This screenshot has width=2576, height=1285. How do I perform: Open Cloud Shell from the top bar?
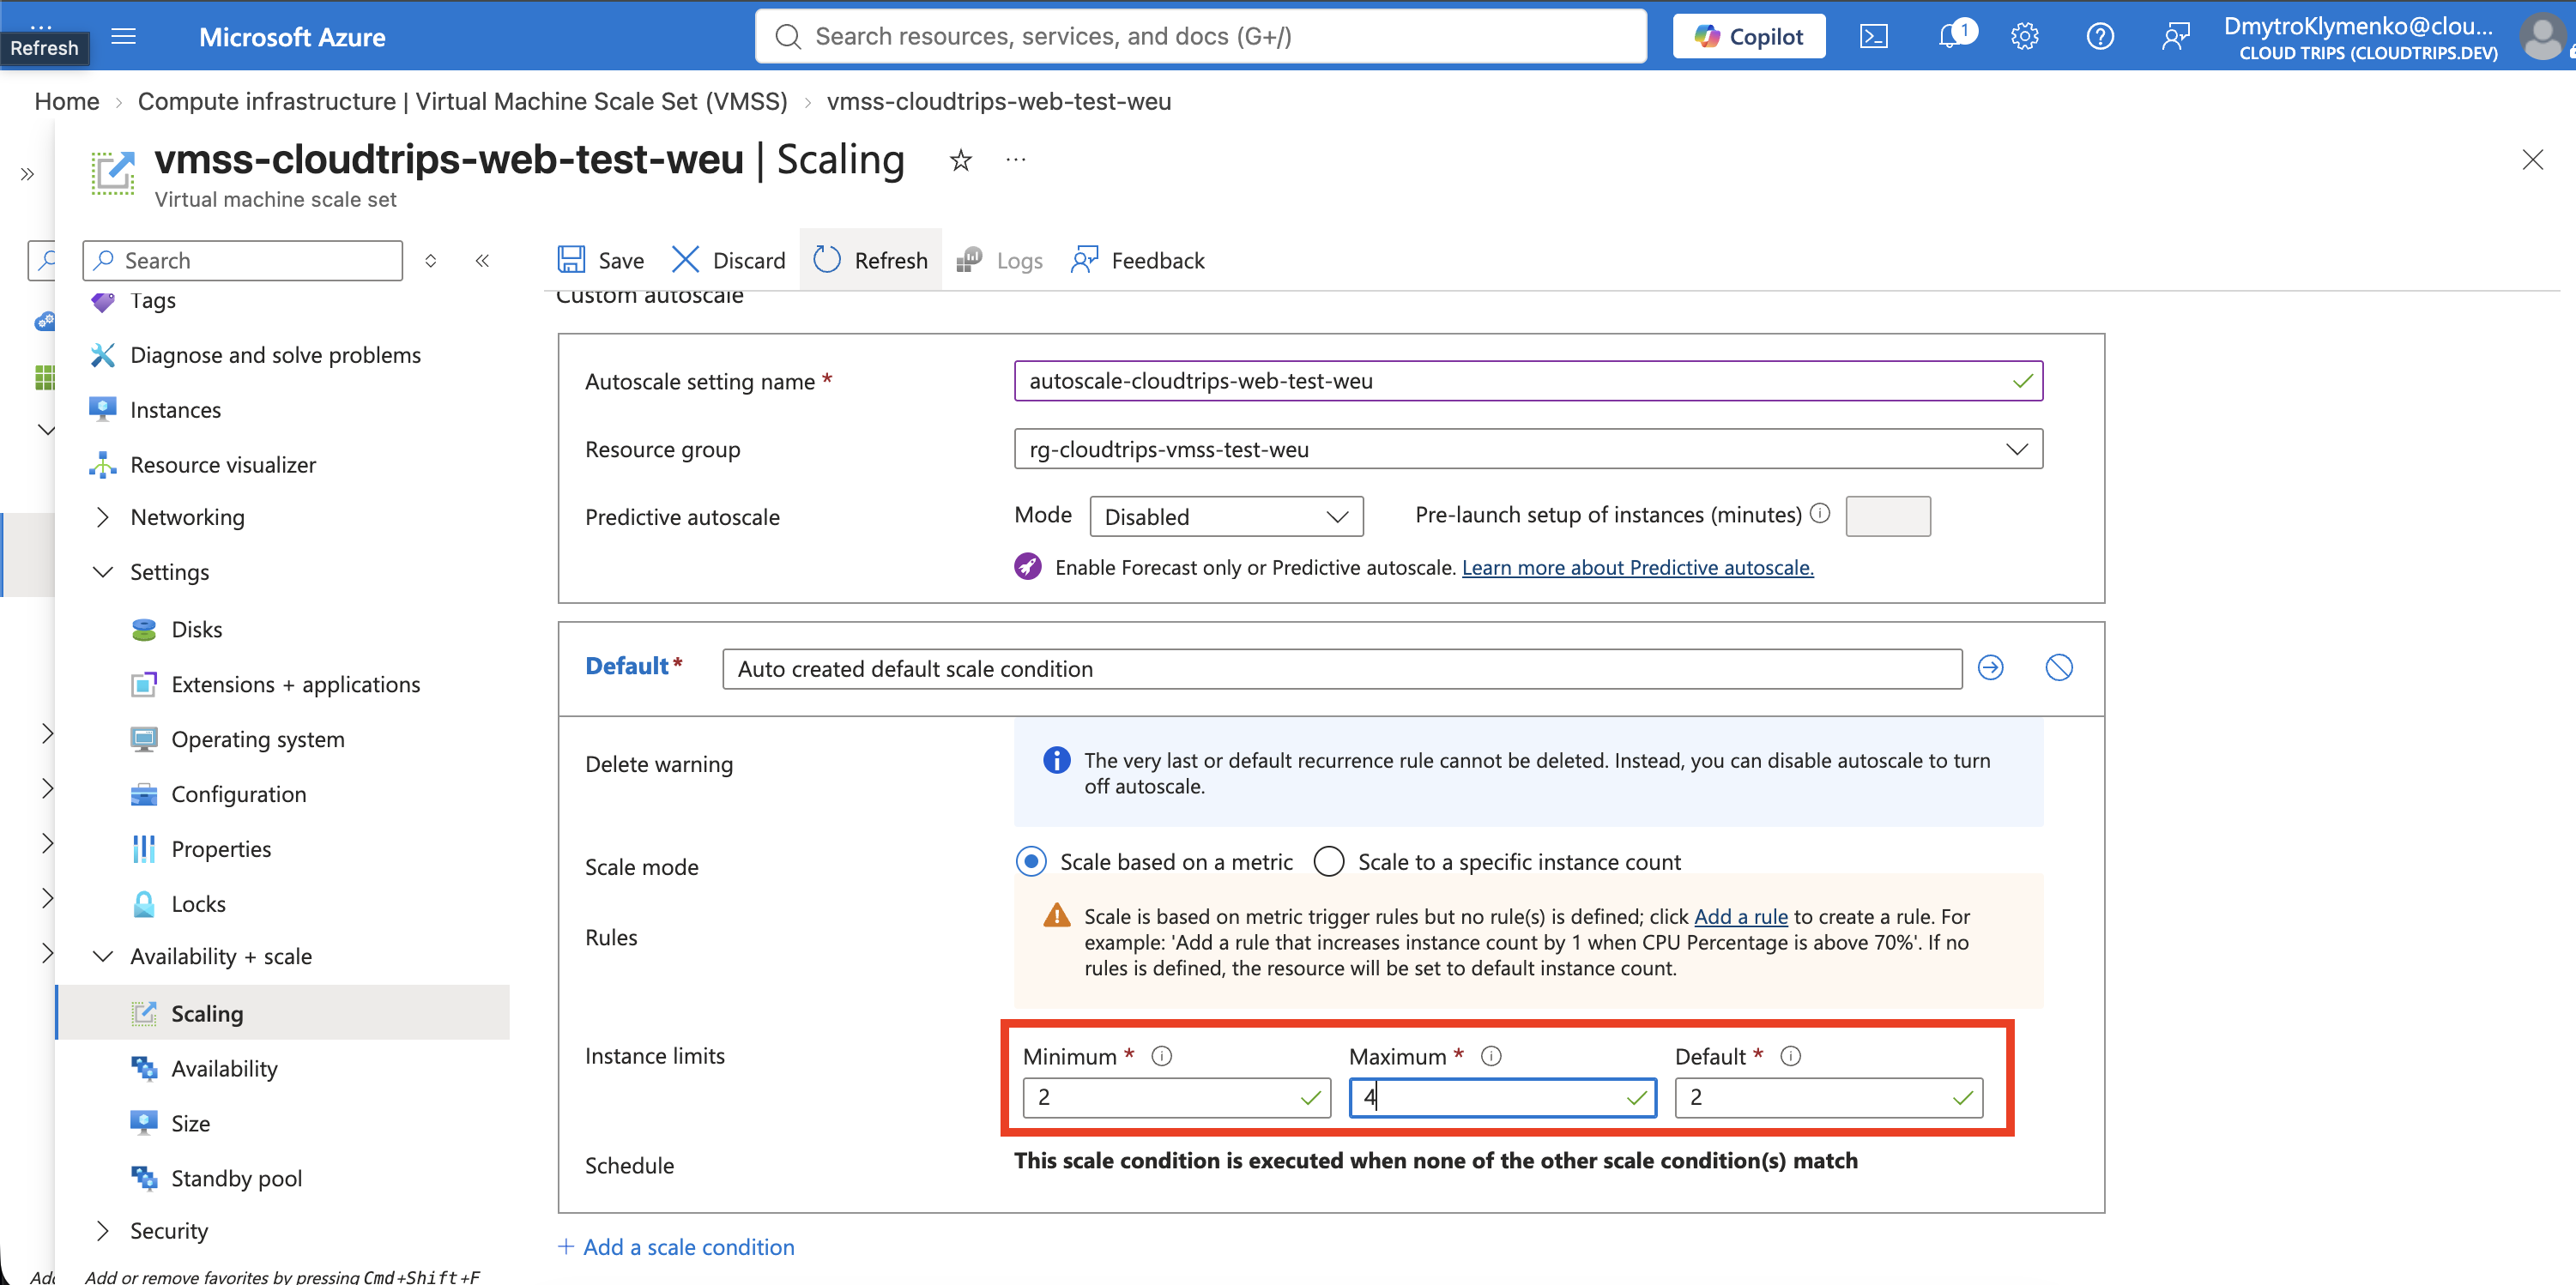point(1873,37)
